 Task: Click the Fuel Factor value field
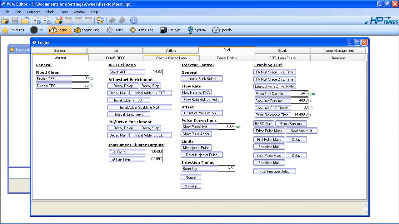coord(154,152)
